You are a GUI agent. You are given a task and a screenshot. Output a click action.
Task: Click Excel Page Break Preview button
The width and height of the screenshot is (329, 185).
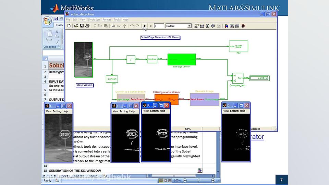[170, 181]
